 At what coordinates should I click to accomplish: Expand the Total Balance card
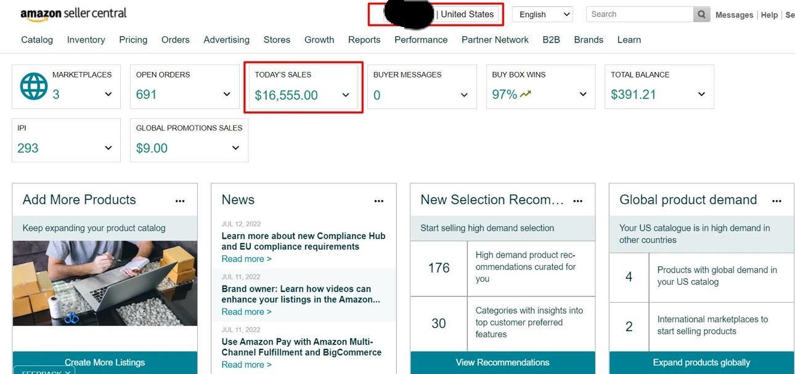pos(701,94)
